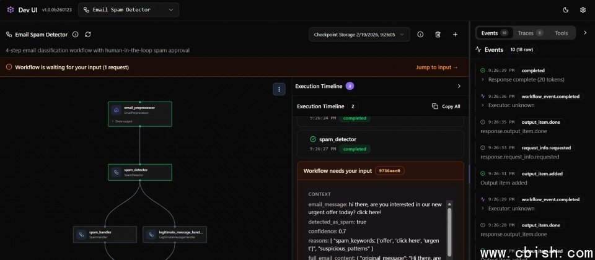This screenshot has height=260, width=595.
Task: Switch to the Traces tab
Action: point(530,33)
